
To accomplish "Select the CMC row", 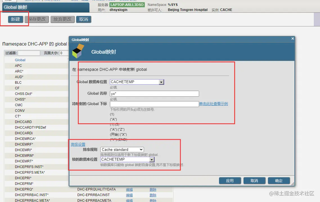I will 36,105.
